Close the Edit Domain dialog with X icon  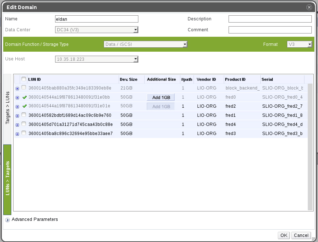309,7
